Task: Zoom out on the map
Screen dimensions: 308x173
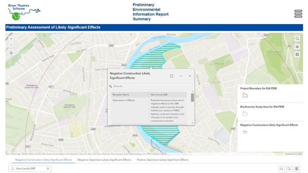Action: coord(11,45)
